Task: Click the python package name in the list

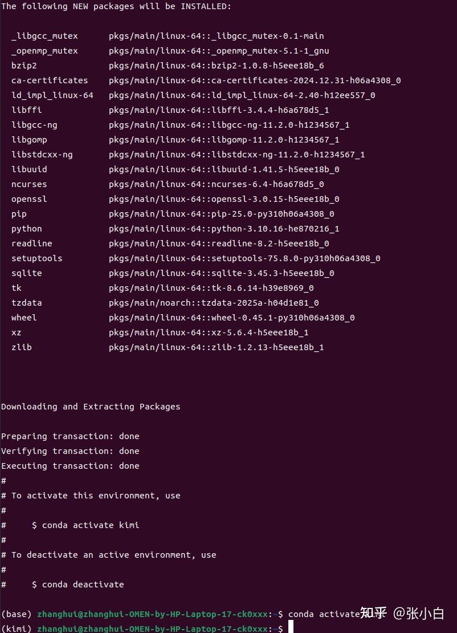Action: pyautogui.click(x=27, y=229)
